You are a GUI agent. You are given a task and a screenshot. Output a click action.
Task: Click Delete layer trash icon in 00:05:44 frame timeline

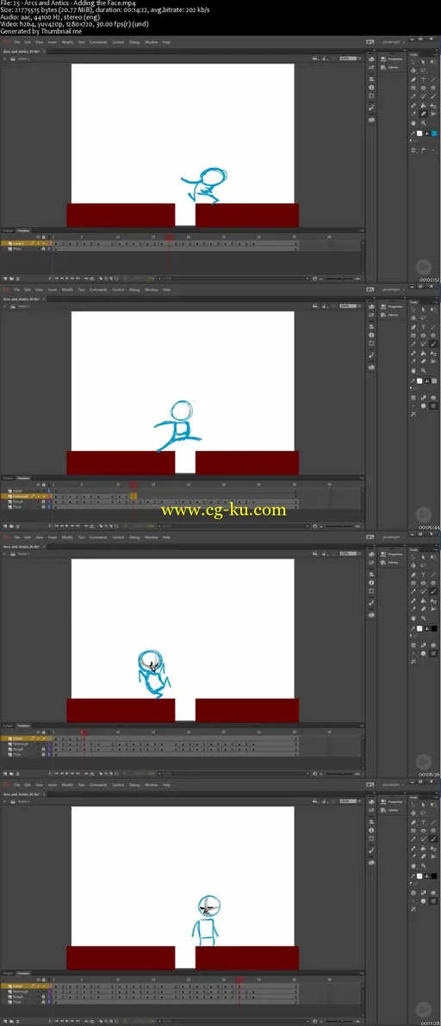(18, 526)
